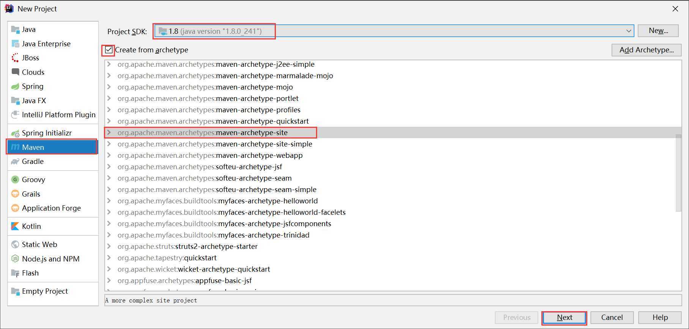The height and width of the screenshot is (329, 689).
Task: Select the Java Enterprise icon
Action: [x=15, y=44]
